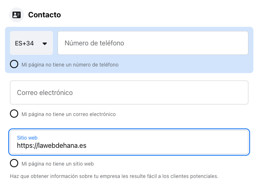The width and height of the screenshot is (260, 192).
Task: Click inside the Sitio web field
Action: pyautogui.click(x=129, y=142)
